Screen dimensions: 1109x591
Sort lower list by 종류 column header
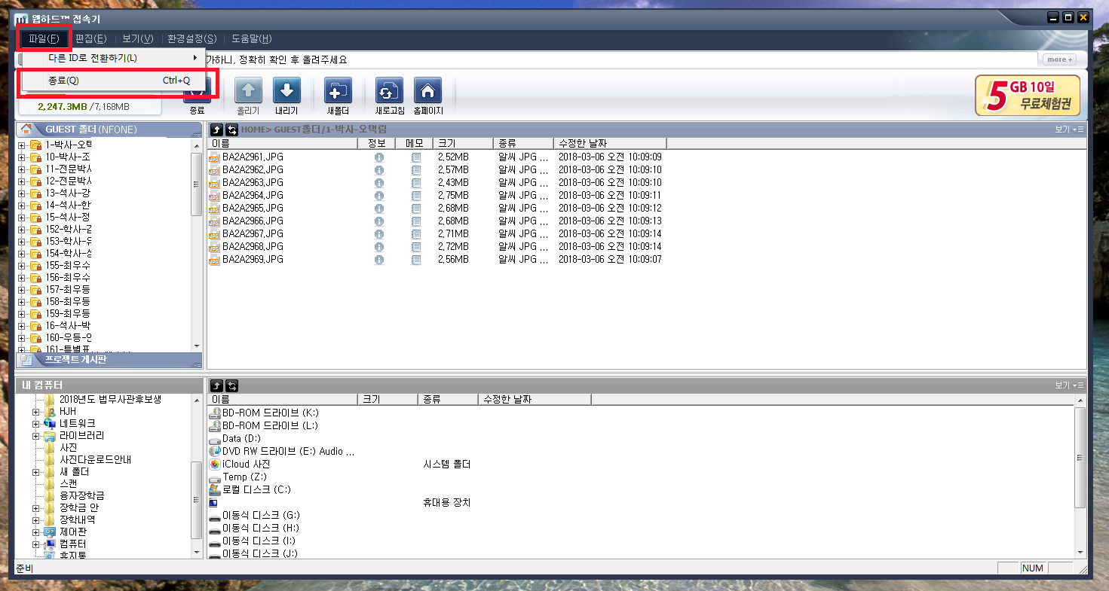click(448, 399)
